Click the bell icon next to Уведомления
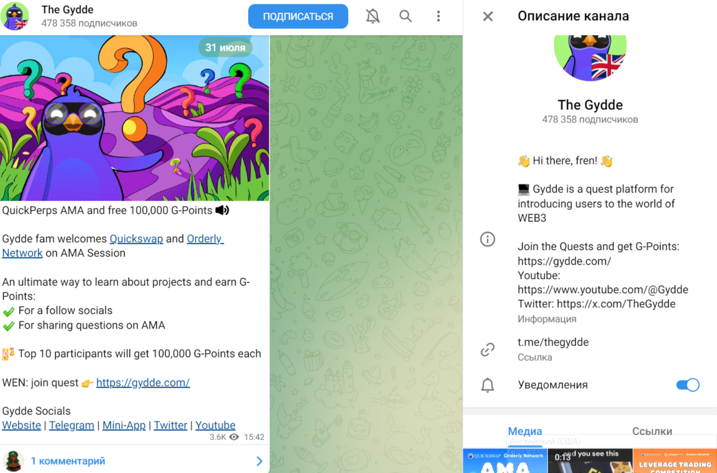The height and width of the screenshot is (473, 717). (x=487, y=385)
